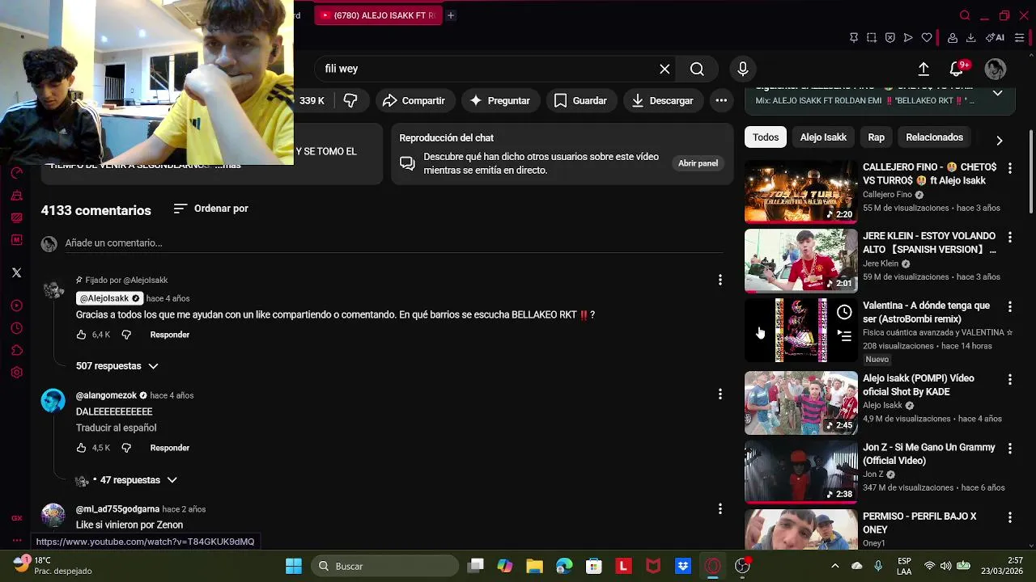Select the Alejo Isakk filter chip

point(823,137)
